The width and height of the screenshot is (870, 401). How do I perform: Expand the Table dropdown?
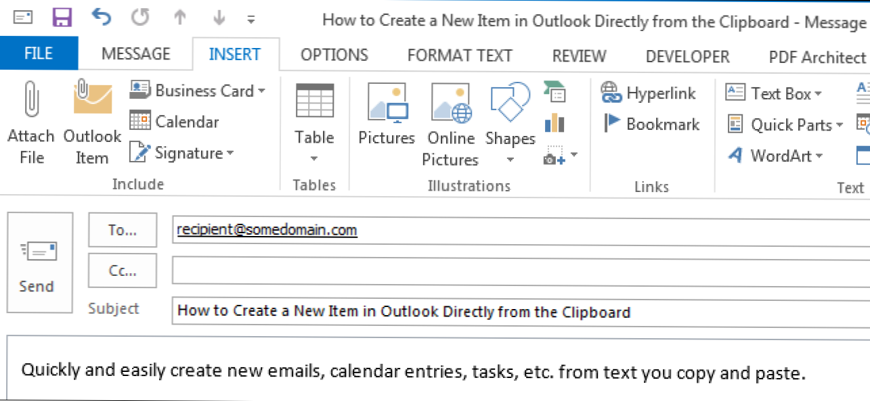point(315,160)
